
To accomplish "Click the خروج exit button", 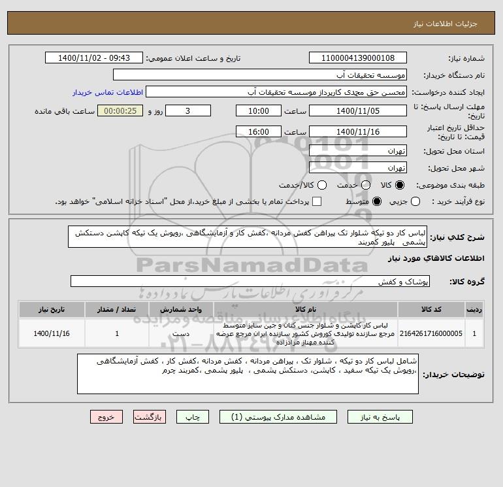I will [106, 417].
